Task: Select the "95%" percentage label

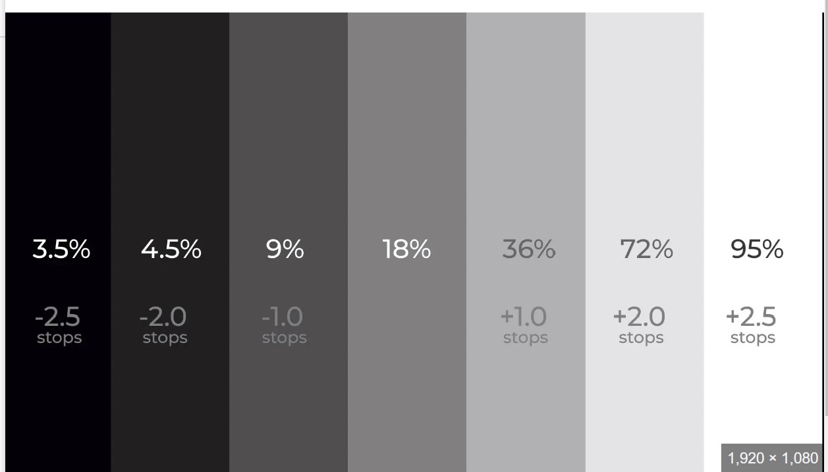Action: [x=757, y=249]
